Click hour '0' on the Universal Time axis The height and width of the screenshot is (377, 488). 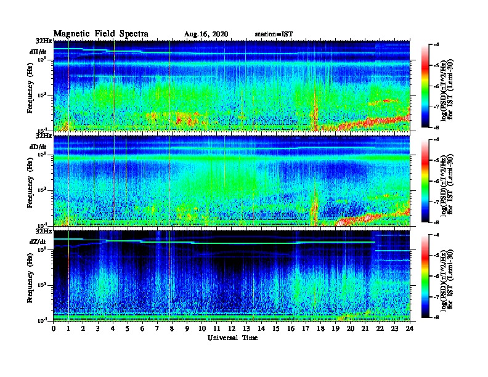tap(54, 328)
